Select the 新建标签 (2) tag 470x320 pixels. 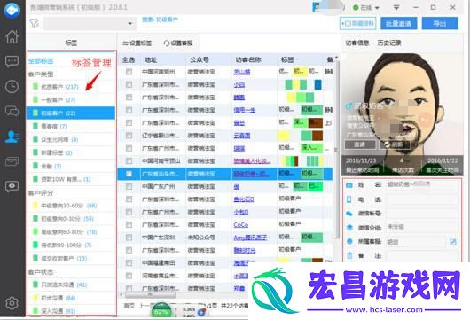tap(71, 152)
